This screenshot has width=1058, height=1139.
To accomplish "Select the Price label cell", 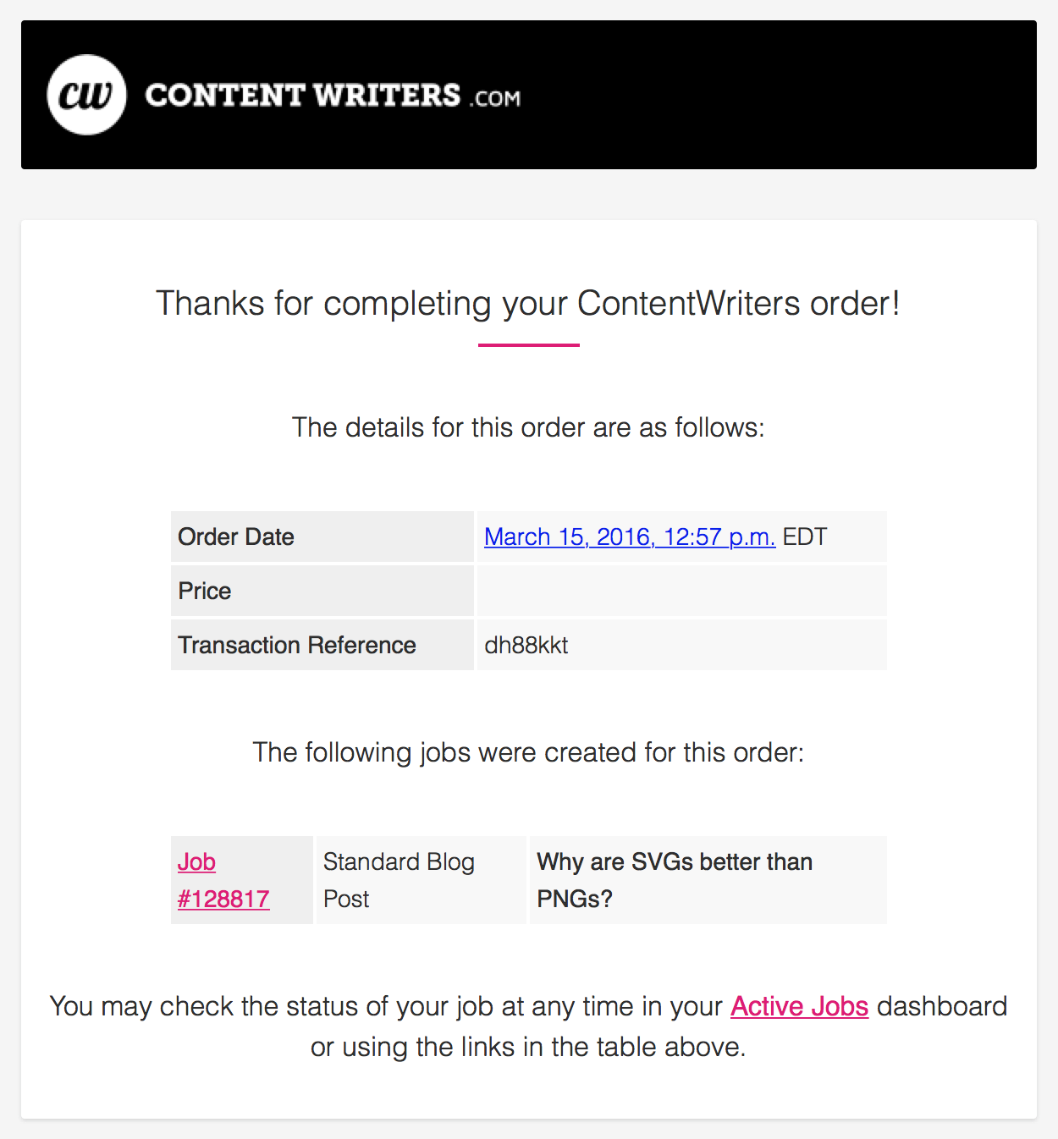I will coord(322,591).
